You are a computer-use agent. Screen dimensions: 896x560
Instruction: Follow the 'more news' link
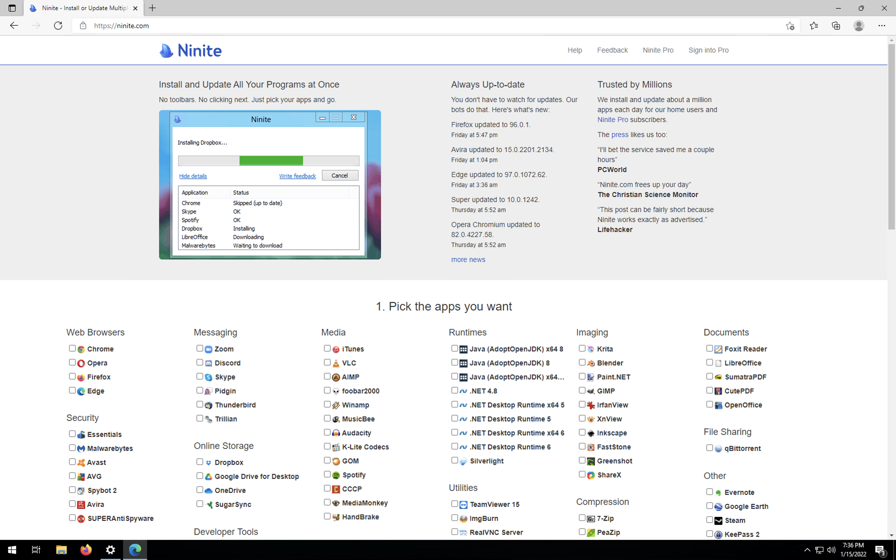click(x=468, y=260)
